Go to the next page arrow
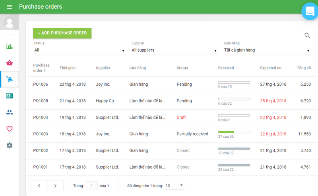The width and height of the screenshot is (318, 196). click(x=55, y=185)
